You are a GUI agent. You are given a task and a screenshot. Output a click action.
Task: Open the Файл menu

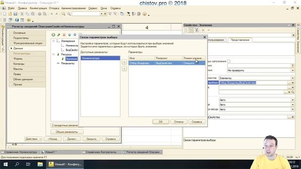(11, 8)
